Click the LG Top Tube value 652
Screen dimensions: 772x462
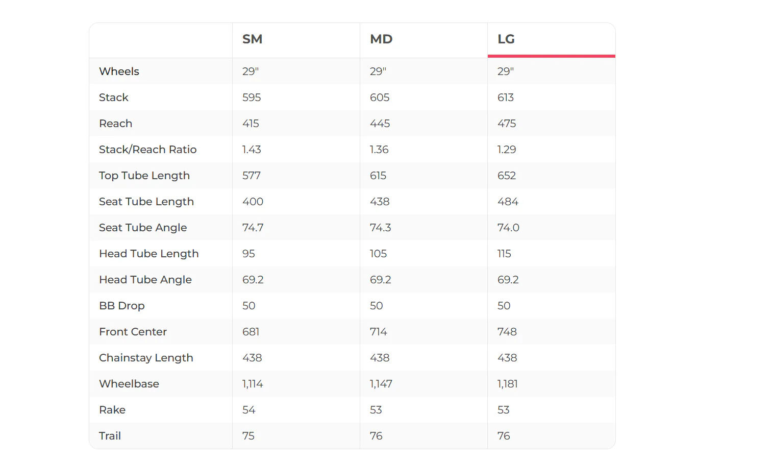pyautogui.click(x=507, y=176)
